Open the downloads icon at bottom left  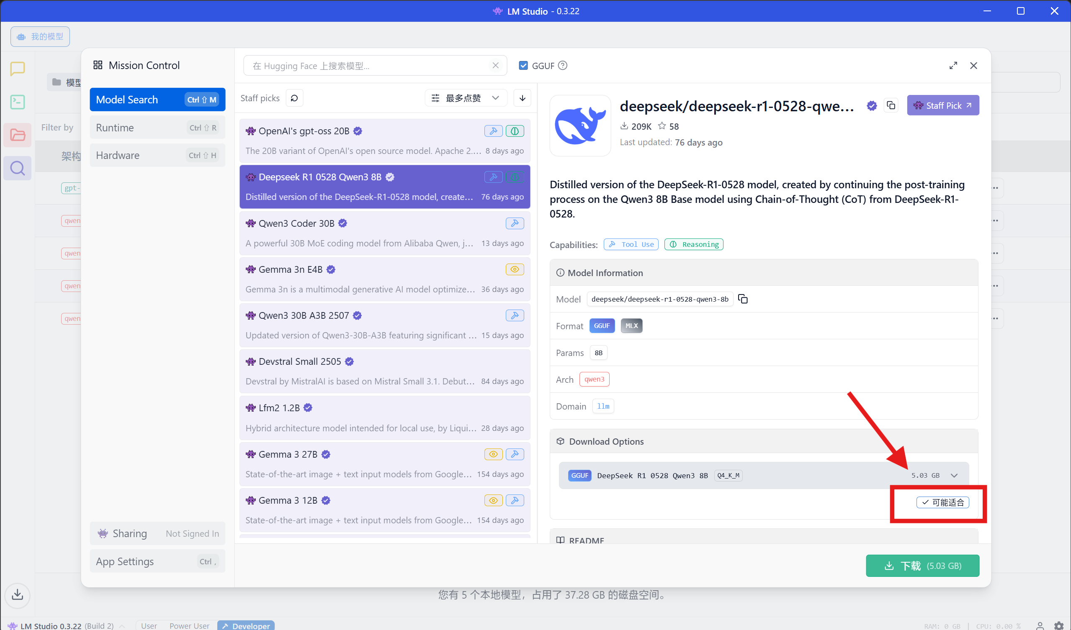tap(18, 594)
